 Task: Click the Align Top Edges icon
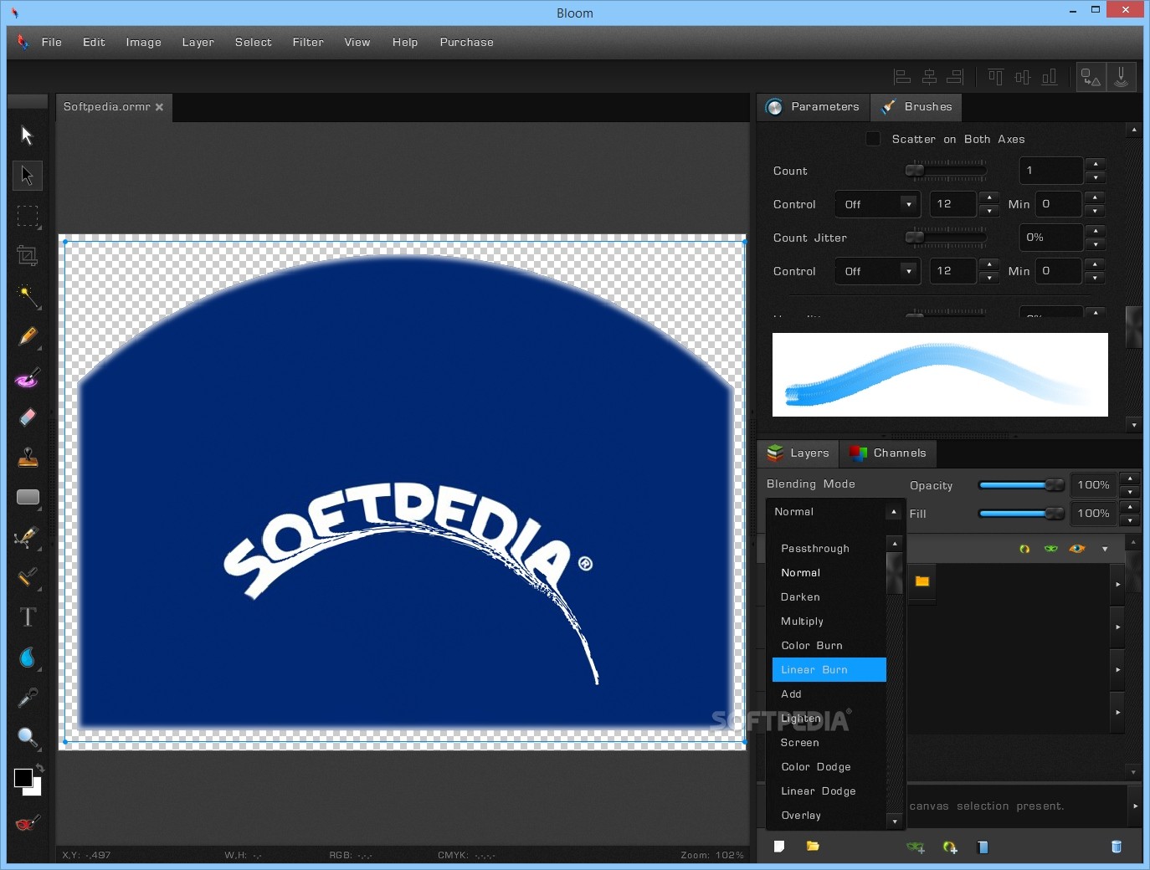pos(995,77)
